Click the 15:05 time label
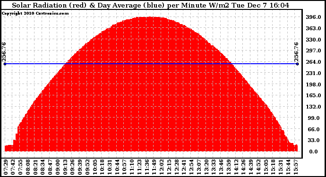 click(266, 167)
